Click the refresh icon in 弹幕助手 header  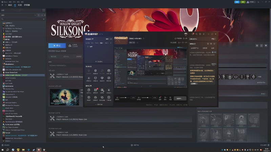coord(214,44)
